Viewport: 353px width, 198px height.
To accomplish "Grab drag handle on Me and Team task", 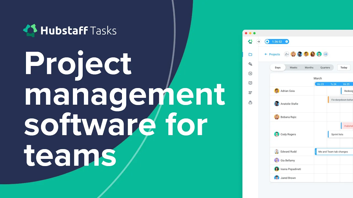I will click(x=316, y=152).
